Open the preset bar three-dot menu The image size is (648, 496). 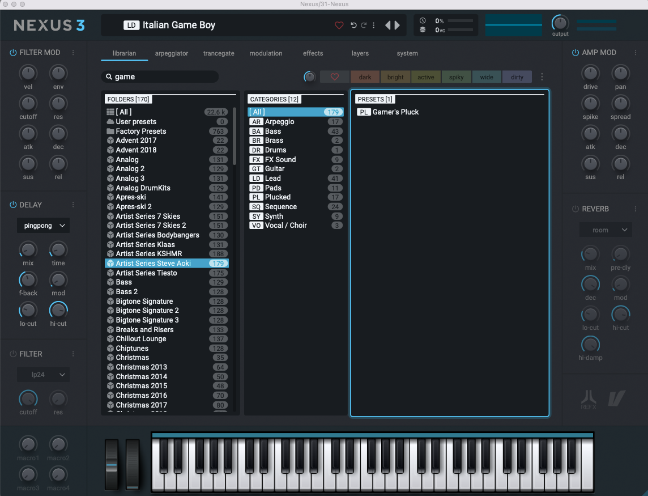[374, 26]
